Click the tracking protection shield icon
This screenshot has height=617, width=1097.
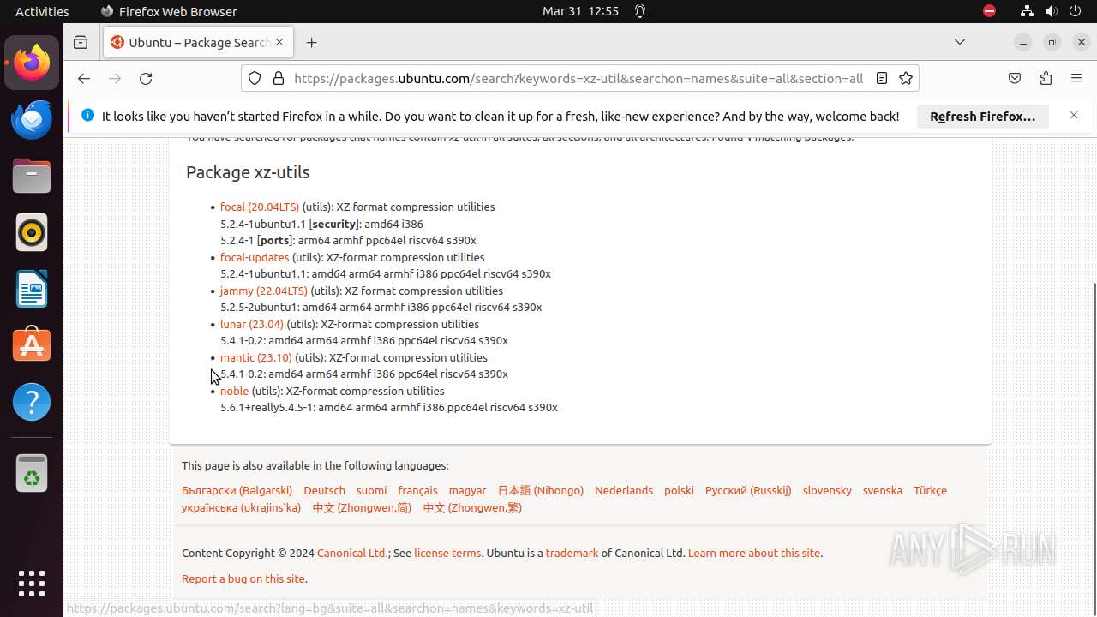[x=255, y=78]
